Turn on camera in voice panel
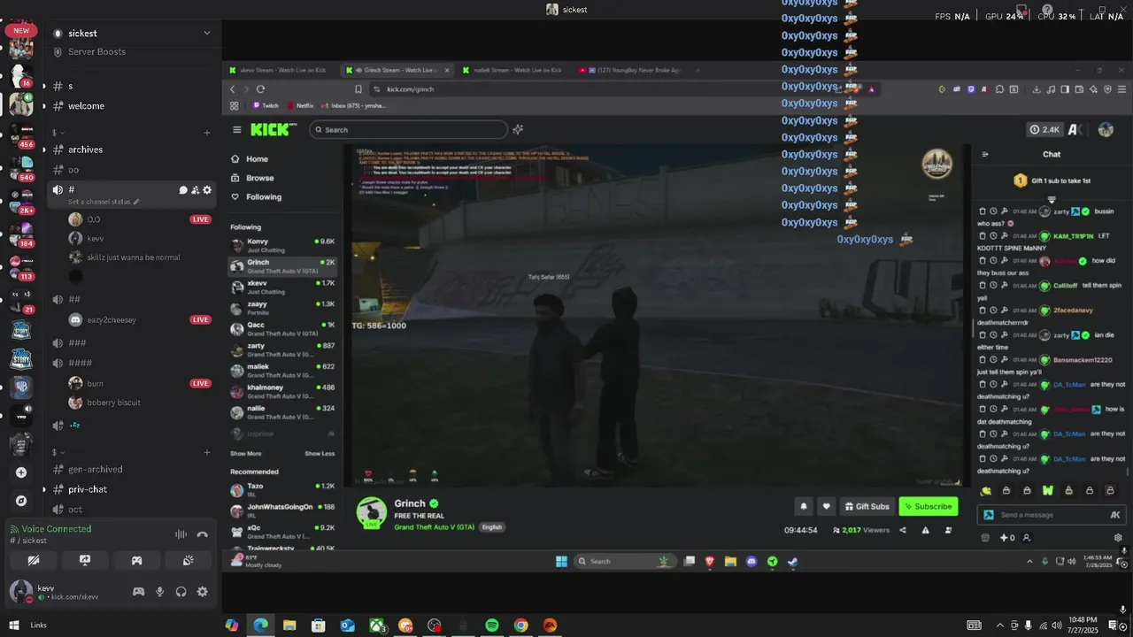1133x637 pixels. coord(34,560)
